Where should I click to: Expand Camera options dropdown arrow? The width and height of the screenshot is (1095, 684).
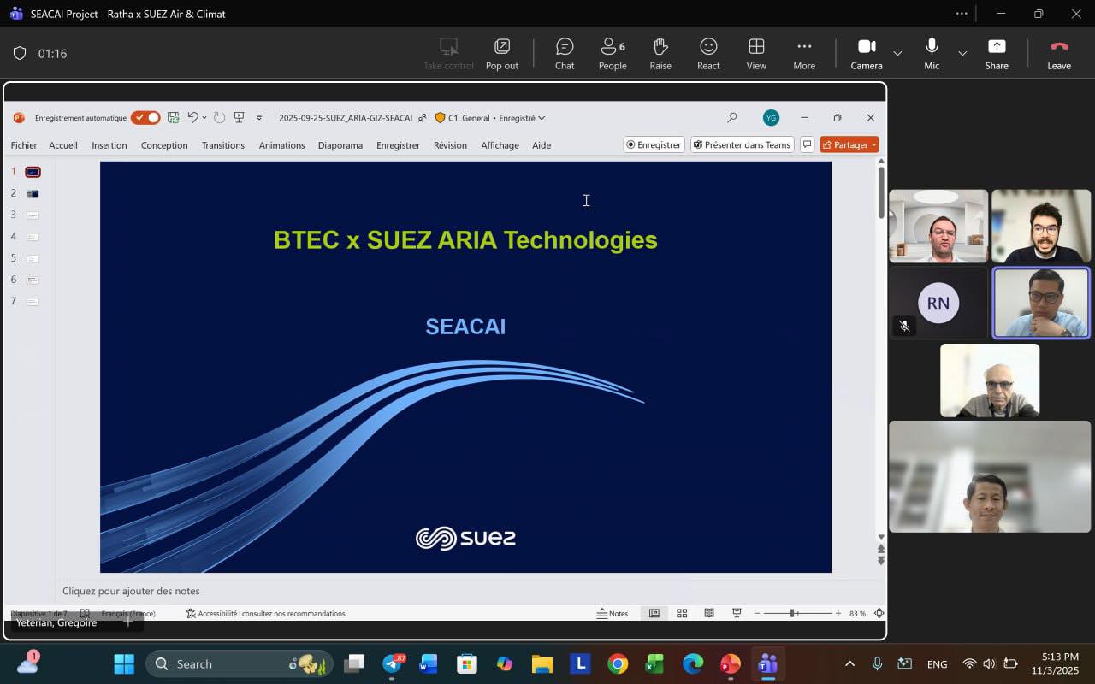coord(897,54)
